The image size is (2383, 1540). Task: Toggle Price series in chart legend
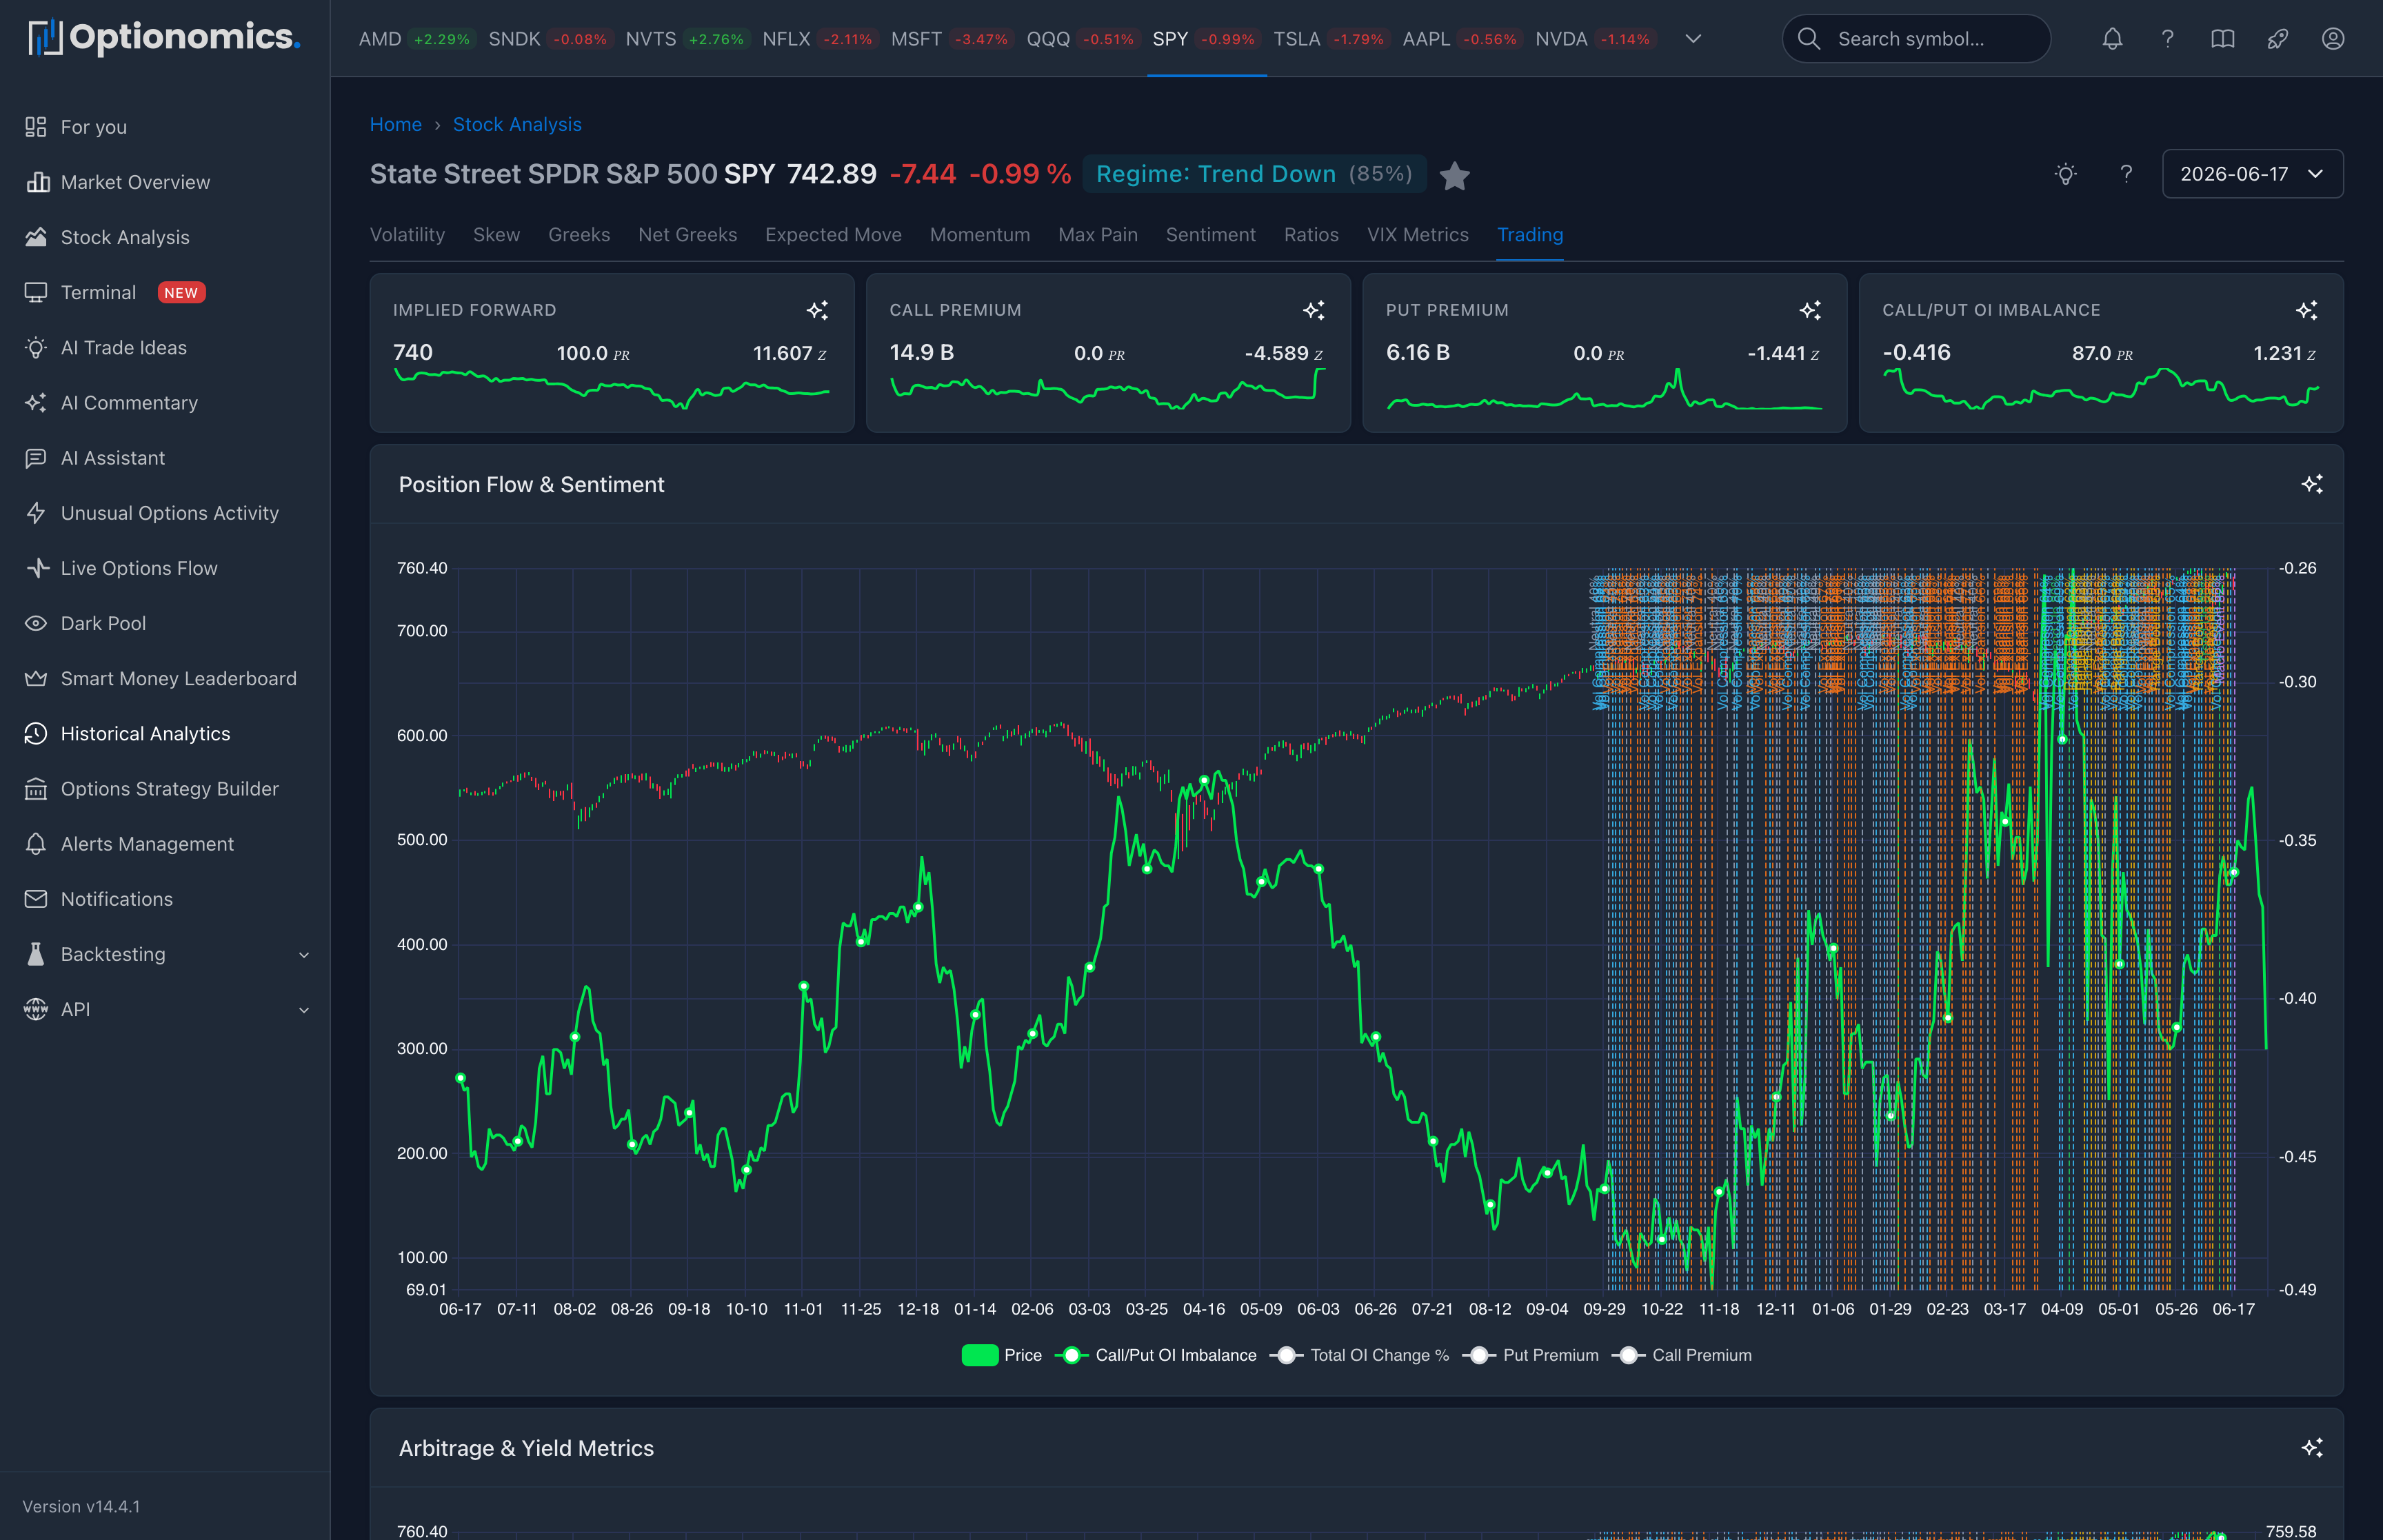(1001, 1355)
